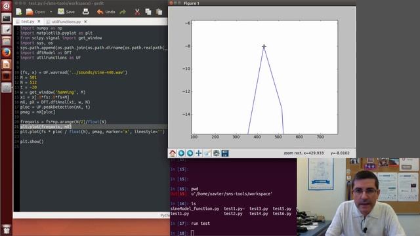
Task: Launch Firefox from the dock
Action: pos(6,52)
